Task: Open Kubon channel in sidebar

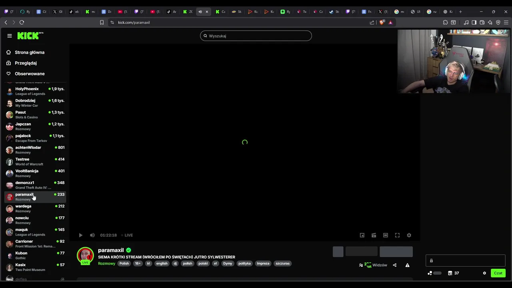Action: click(x=35, y=255)
